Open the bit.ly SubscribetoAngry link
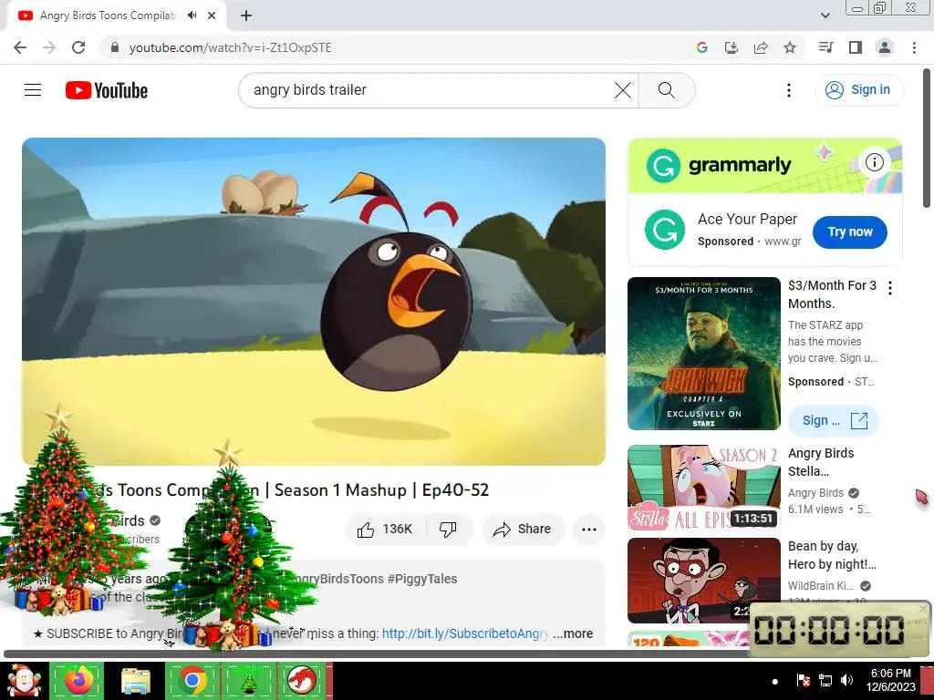Viewport: 934px width, 700px height. coord(465,634)
